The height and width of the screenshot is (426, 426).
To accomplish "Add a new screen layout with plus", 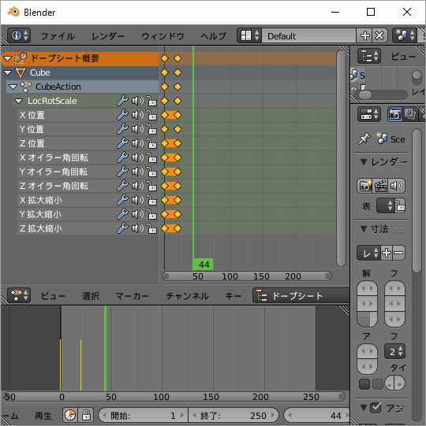I will tap(364, 35).
